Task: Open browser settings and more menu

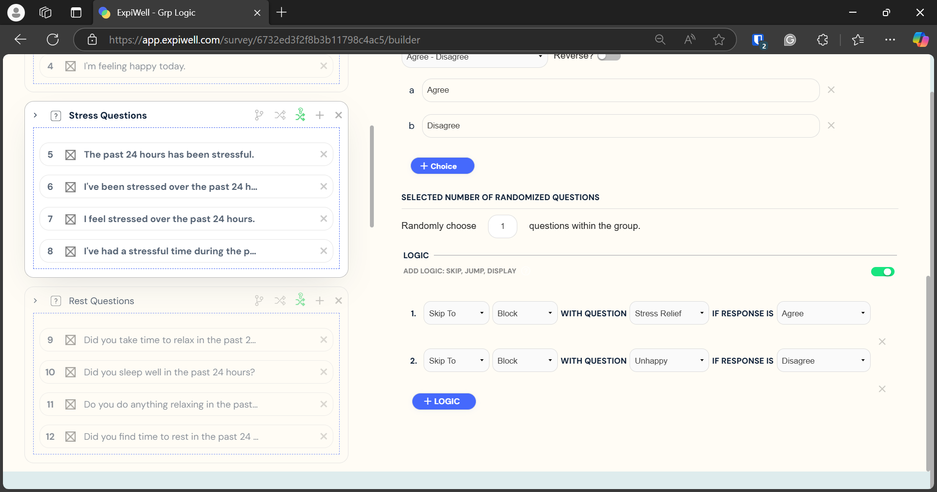Action: (890, 40)
